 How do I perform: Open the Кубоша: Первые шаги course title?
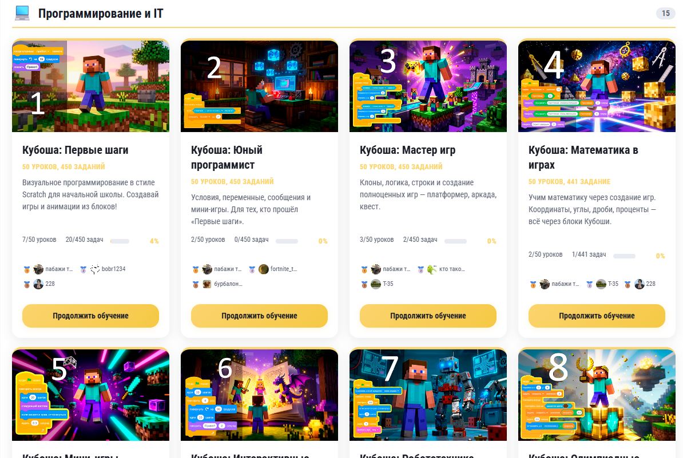(76, 150)
